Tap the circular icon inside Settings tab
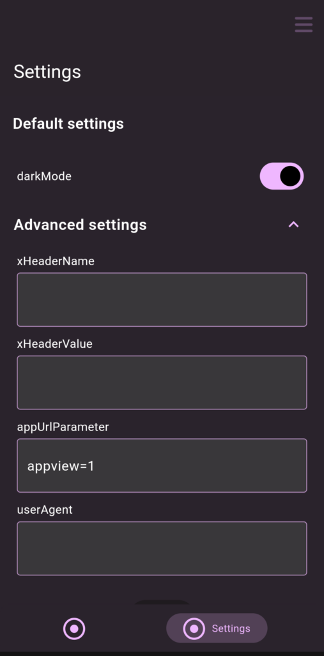324x656 pixels. pos(194,628)
